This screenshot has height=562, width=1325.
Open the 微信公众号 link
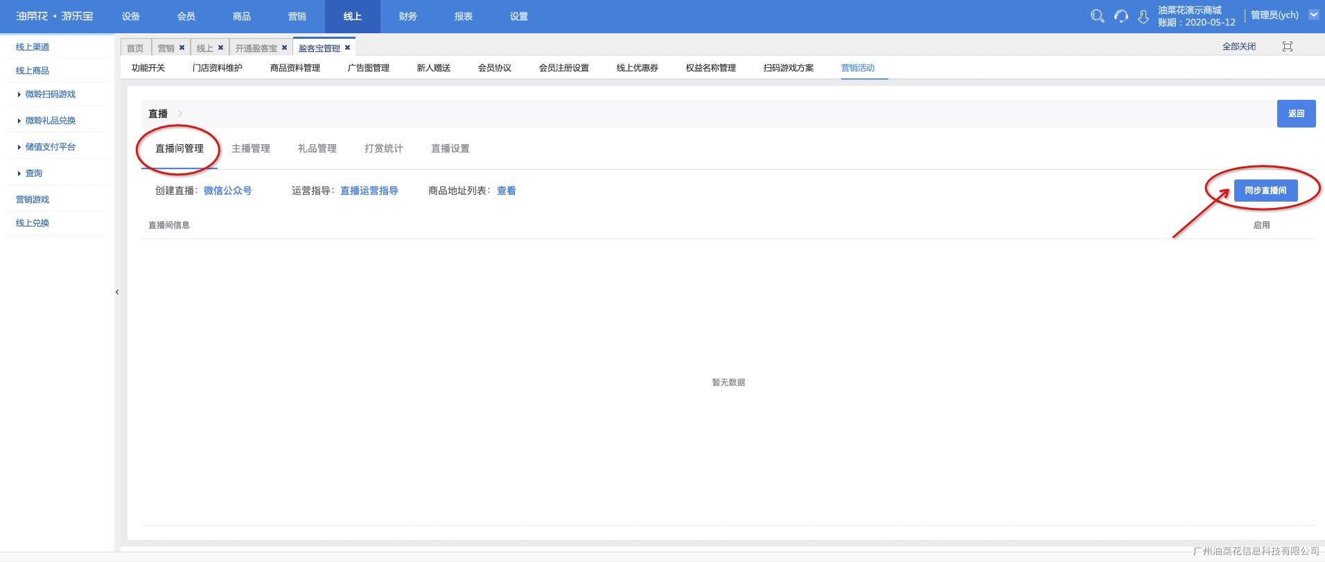227,191
